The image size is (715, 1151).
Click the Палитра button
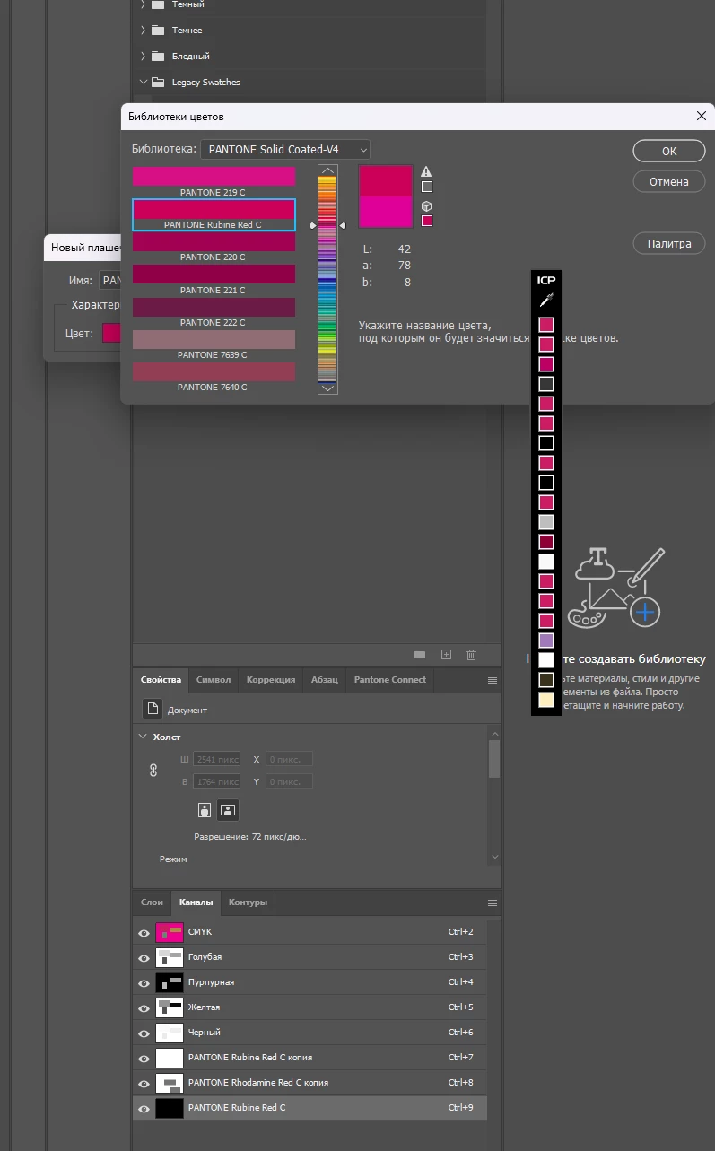coord(669,243)
